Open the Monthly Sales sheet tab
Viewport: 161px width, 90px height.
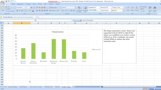49,87
